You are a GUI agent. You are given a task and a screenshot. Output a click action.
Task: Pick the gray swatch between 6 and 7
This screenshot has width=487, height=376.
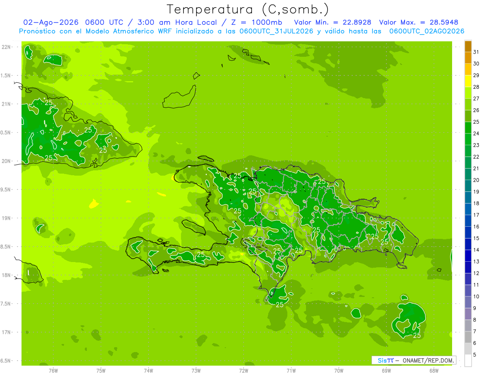tap(468, 337)
